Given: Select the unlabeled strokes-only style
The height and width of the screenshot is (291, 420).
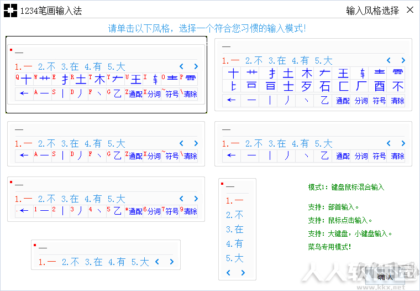Looking at the screenshot, I should [313, 144].
